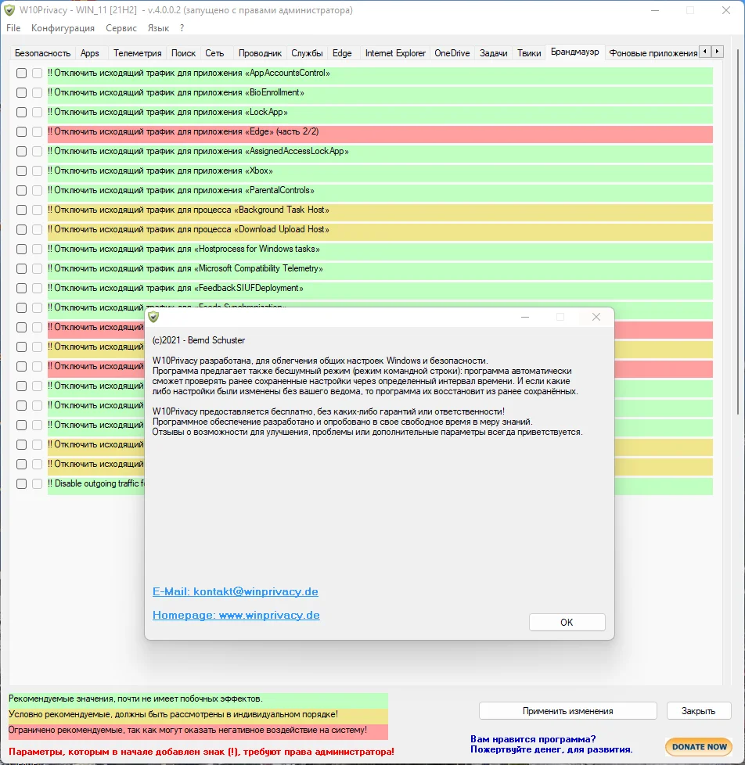
Task: Check first box for «ParentalControls» row
Action: pos(21,190)
